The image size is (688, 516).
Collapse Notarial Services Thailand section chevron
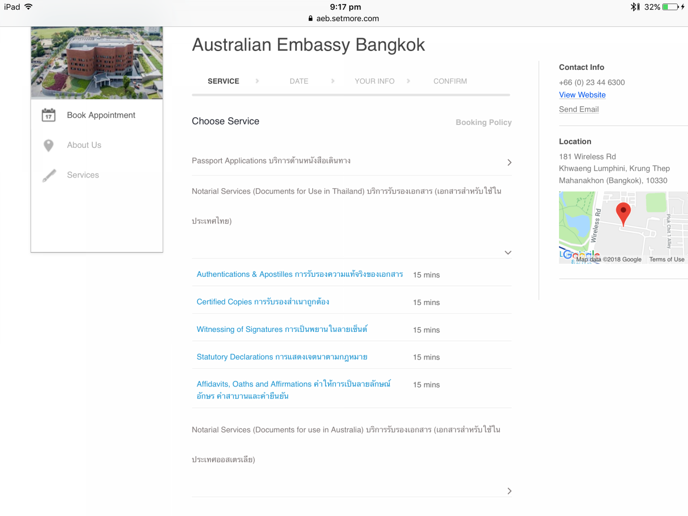pyautogui.click(x=508, y=253)
